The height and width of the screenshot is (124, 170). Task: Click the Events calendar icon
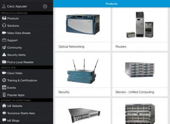pos(4,87)
